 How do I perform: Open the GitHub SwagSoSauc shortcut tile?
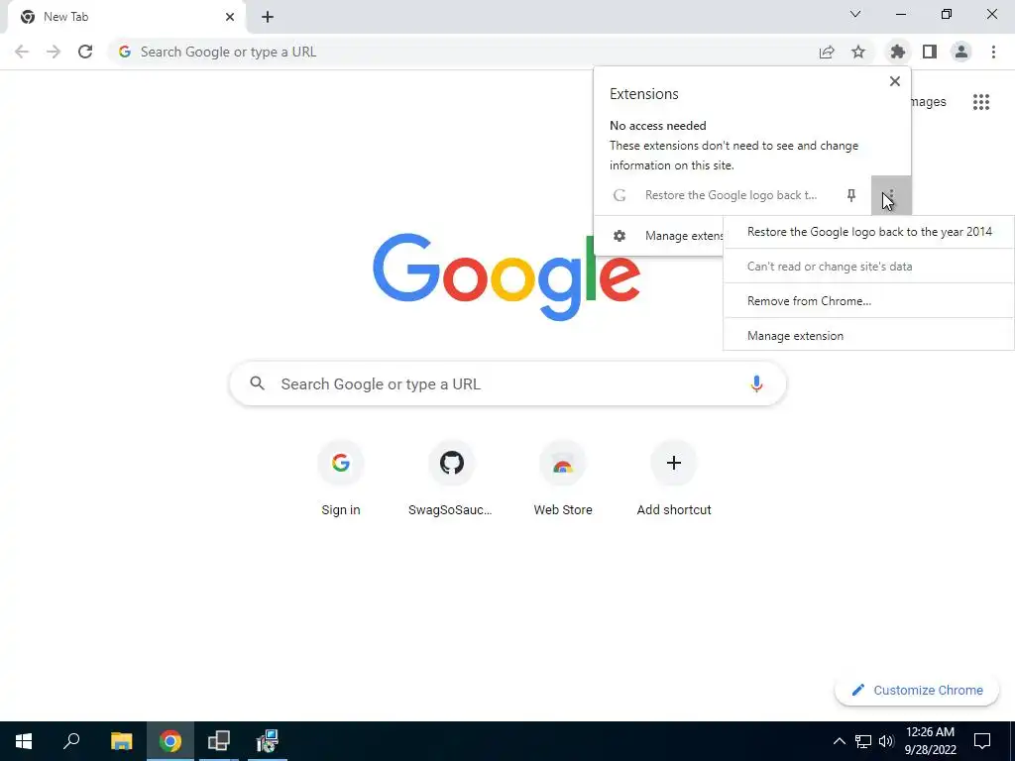(x=451, y=480)
